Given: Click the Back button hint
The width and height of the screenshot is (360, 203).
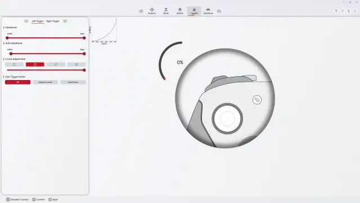Looking at the screenshot, I should click(x=53, y=200).
